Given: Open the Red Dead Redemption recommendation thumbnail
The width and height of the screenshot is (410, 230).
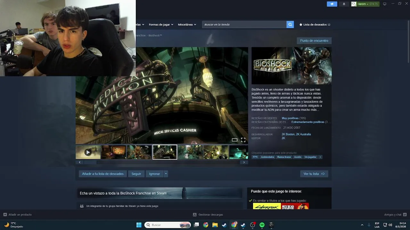Looking at the screenshot, I should [295, 206].
